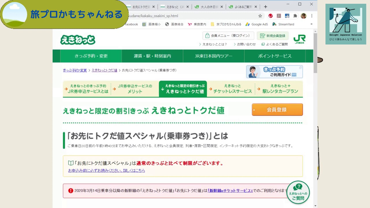Click the きっぷ予約・変更 breadcrumb link

pyautogui.click(x=75, y=70)
